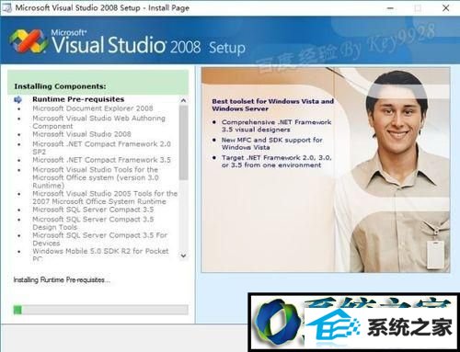Select 'Tools for the Microsoft Office system' entry
Image resolution: width=460 pixels, height=352 pixels.
point(96,177)
